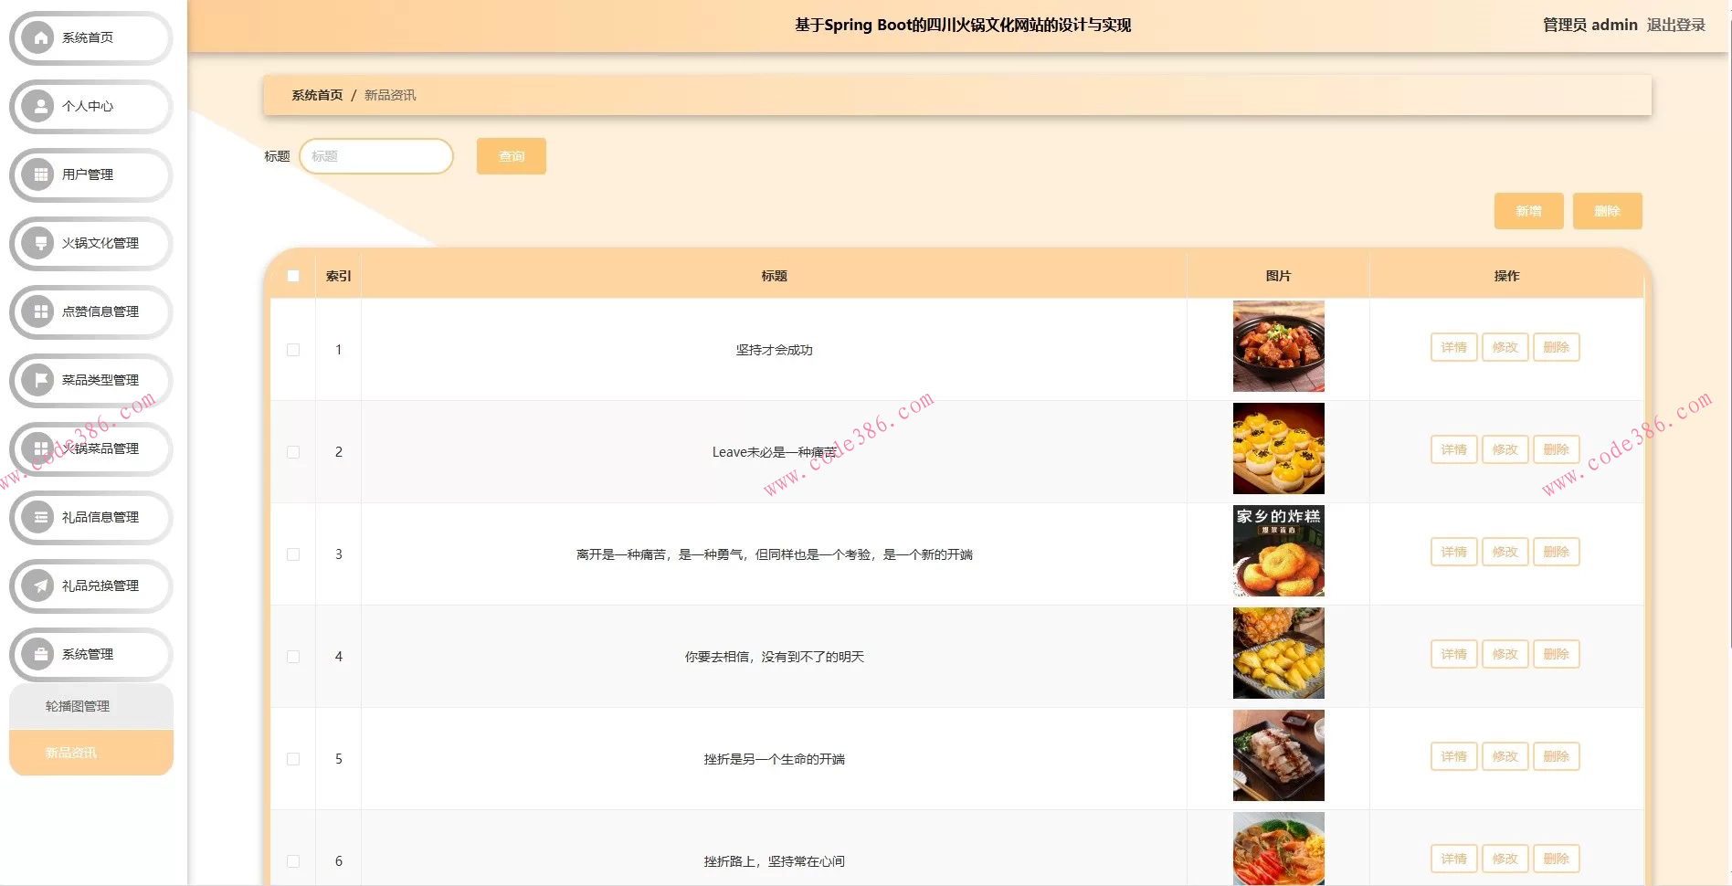This screenshot has height=886, width=1732.
Task: Click the image thumbnail of 家乡的炸糕
Action: click(1278, 552)
